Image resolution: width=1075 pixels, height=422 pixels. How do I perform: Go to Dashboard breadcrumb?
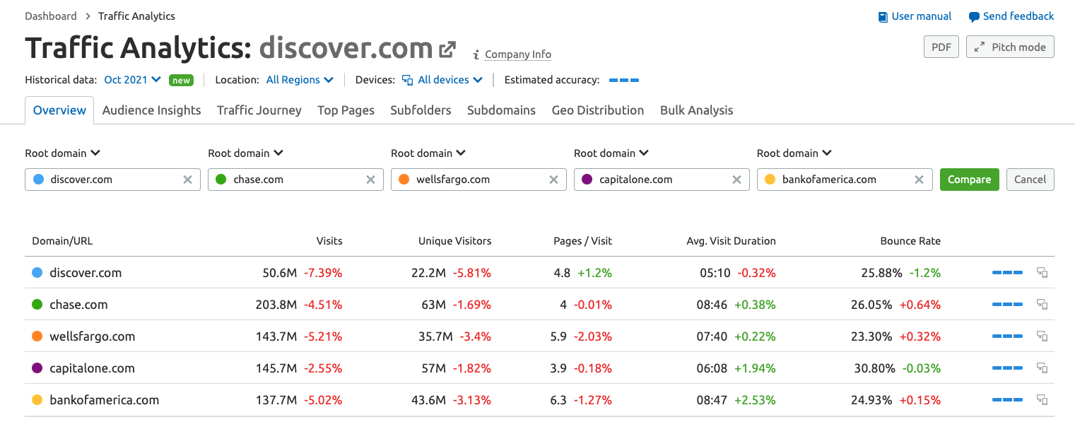51,16
